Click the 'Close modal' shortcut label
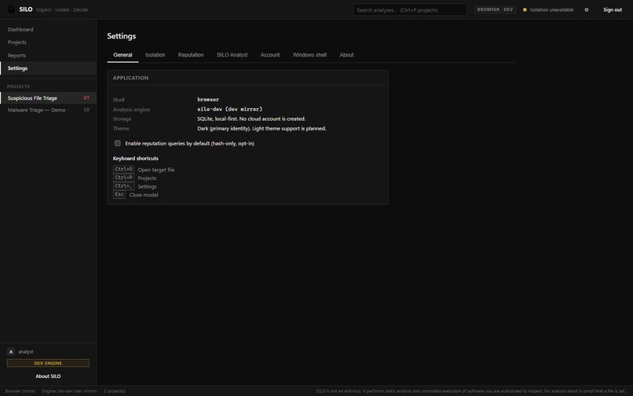The width and height of the screenshot is (633, 396). 144,195
